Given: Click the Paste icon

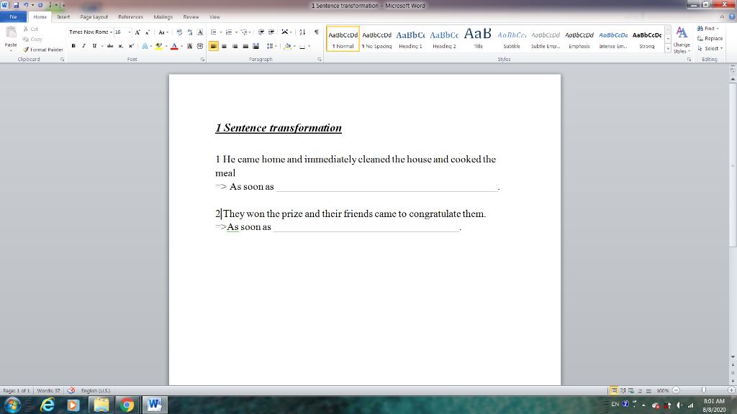Looking at the screenshot, I should point(11,33).
